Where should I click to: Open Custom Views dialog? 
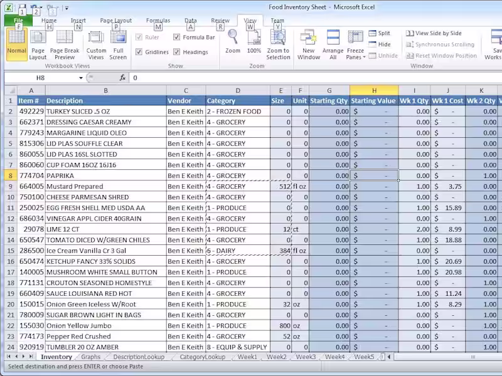(x=96, y=44)
